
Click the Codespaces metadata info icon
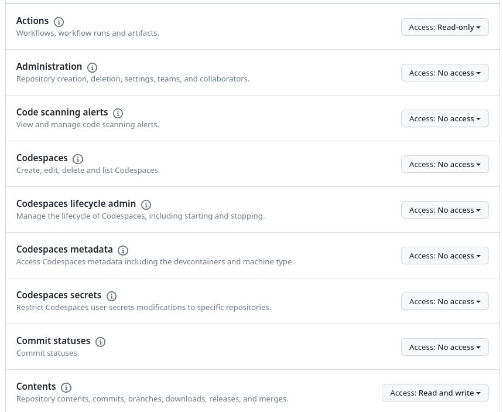(x=123, y=250)
